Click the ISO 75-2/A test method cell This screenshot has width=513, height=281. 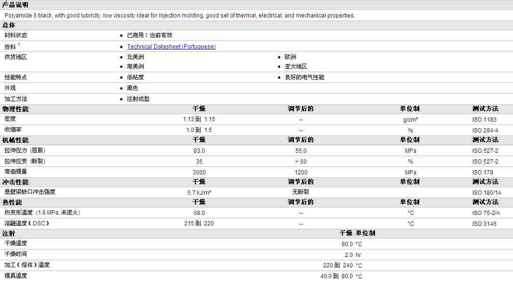click(486, 213)
